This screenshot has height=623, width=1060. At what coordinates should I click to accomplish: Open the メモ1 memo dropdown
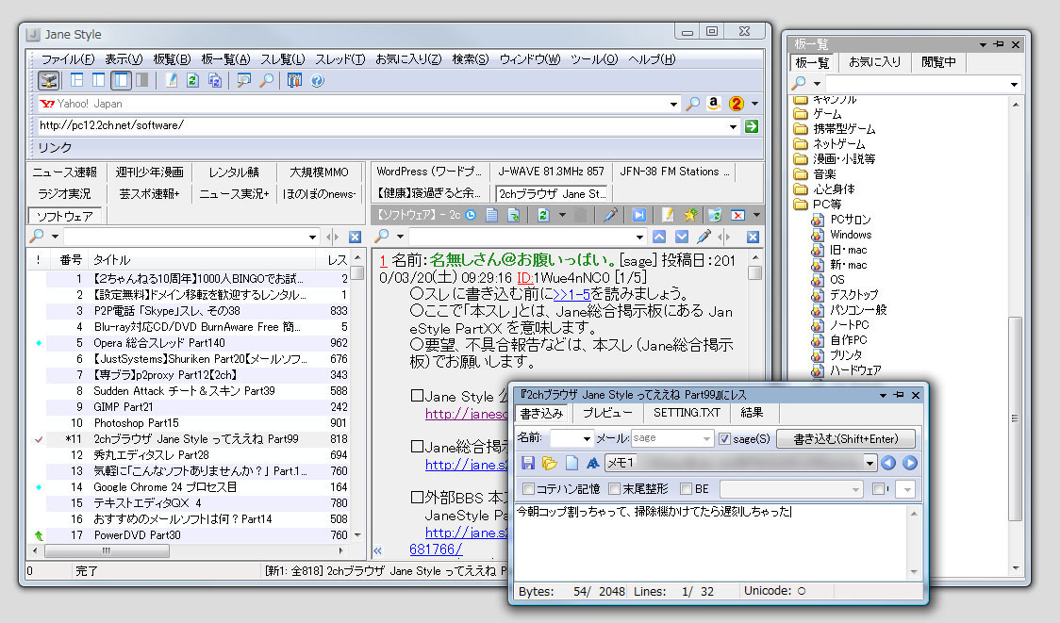pos(870,461)
